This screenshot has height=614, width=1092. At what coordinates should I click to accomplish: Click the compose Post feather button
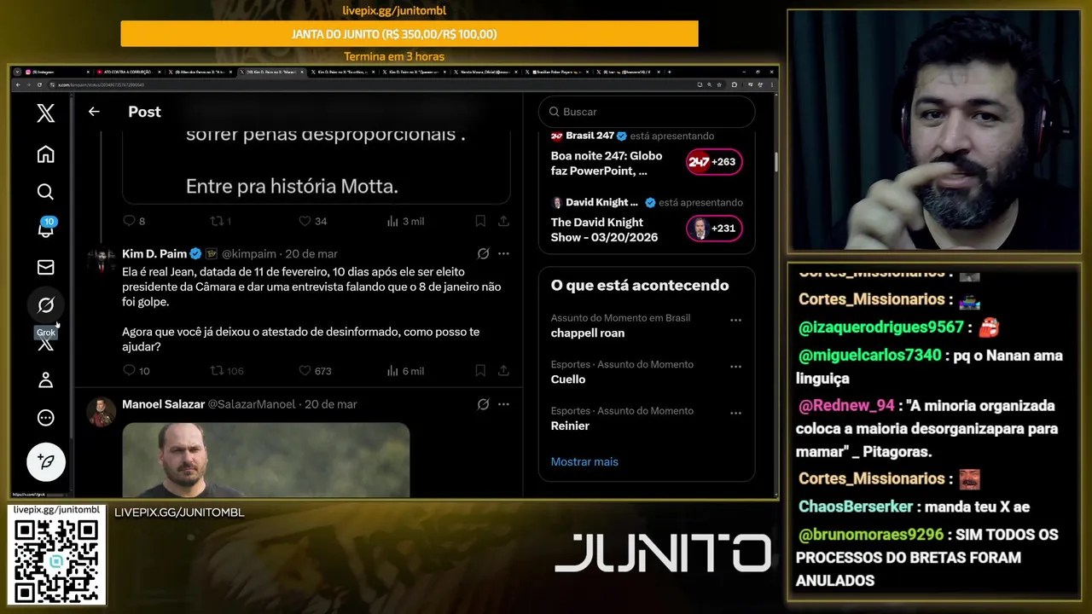pyautogui.click(x=46, y=462)
